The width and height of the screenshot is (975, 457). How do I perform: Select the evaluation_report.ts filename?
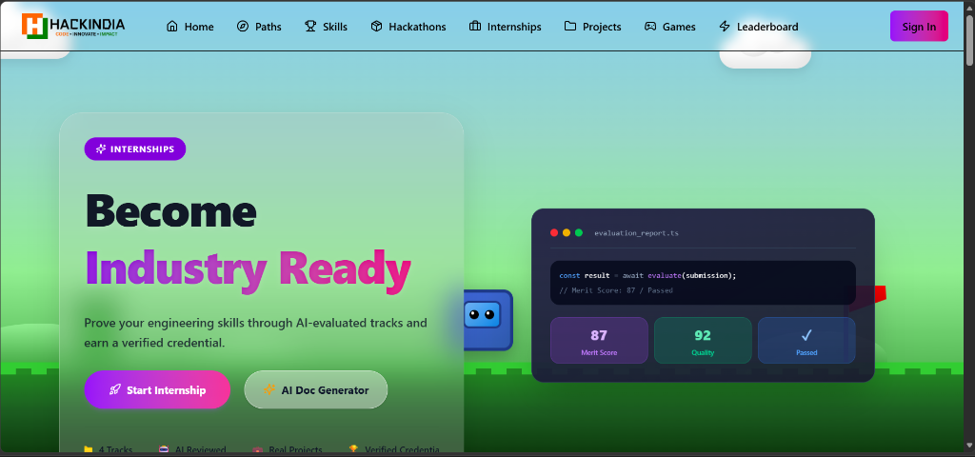pyautogui.click(x=636, y=234)
